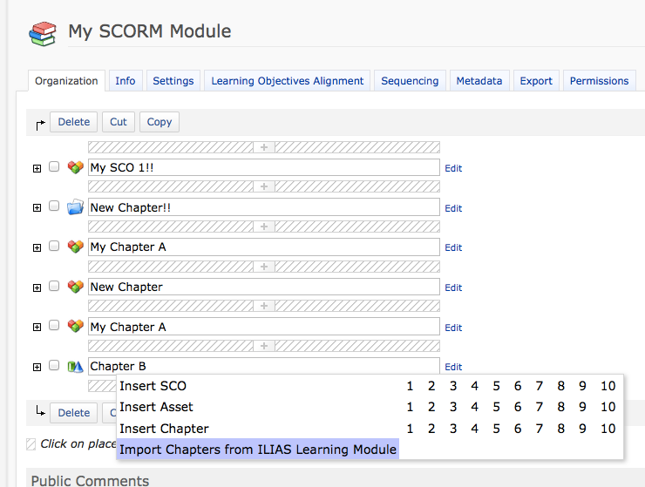
Task: Expand the New Chapter!! tree node
Action: tap(37, 208)
